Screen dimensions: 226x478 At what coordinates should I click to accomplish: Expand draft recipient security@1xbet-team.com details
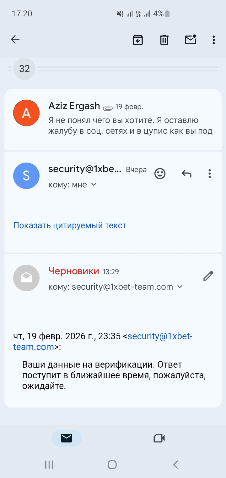pos(180,287)
